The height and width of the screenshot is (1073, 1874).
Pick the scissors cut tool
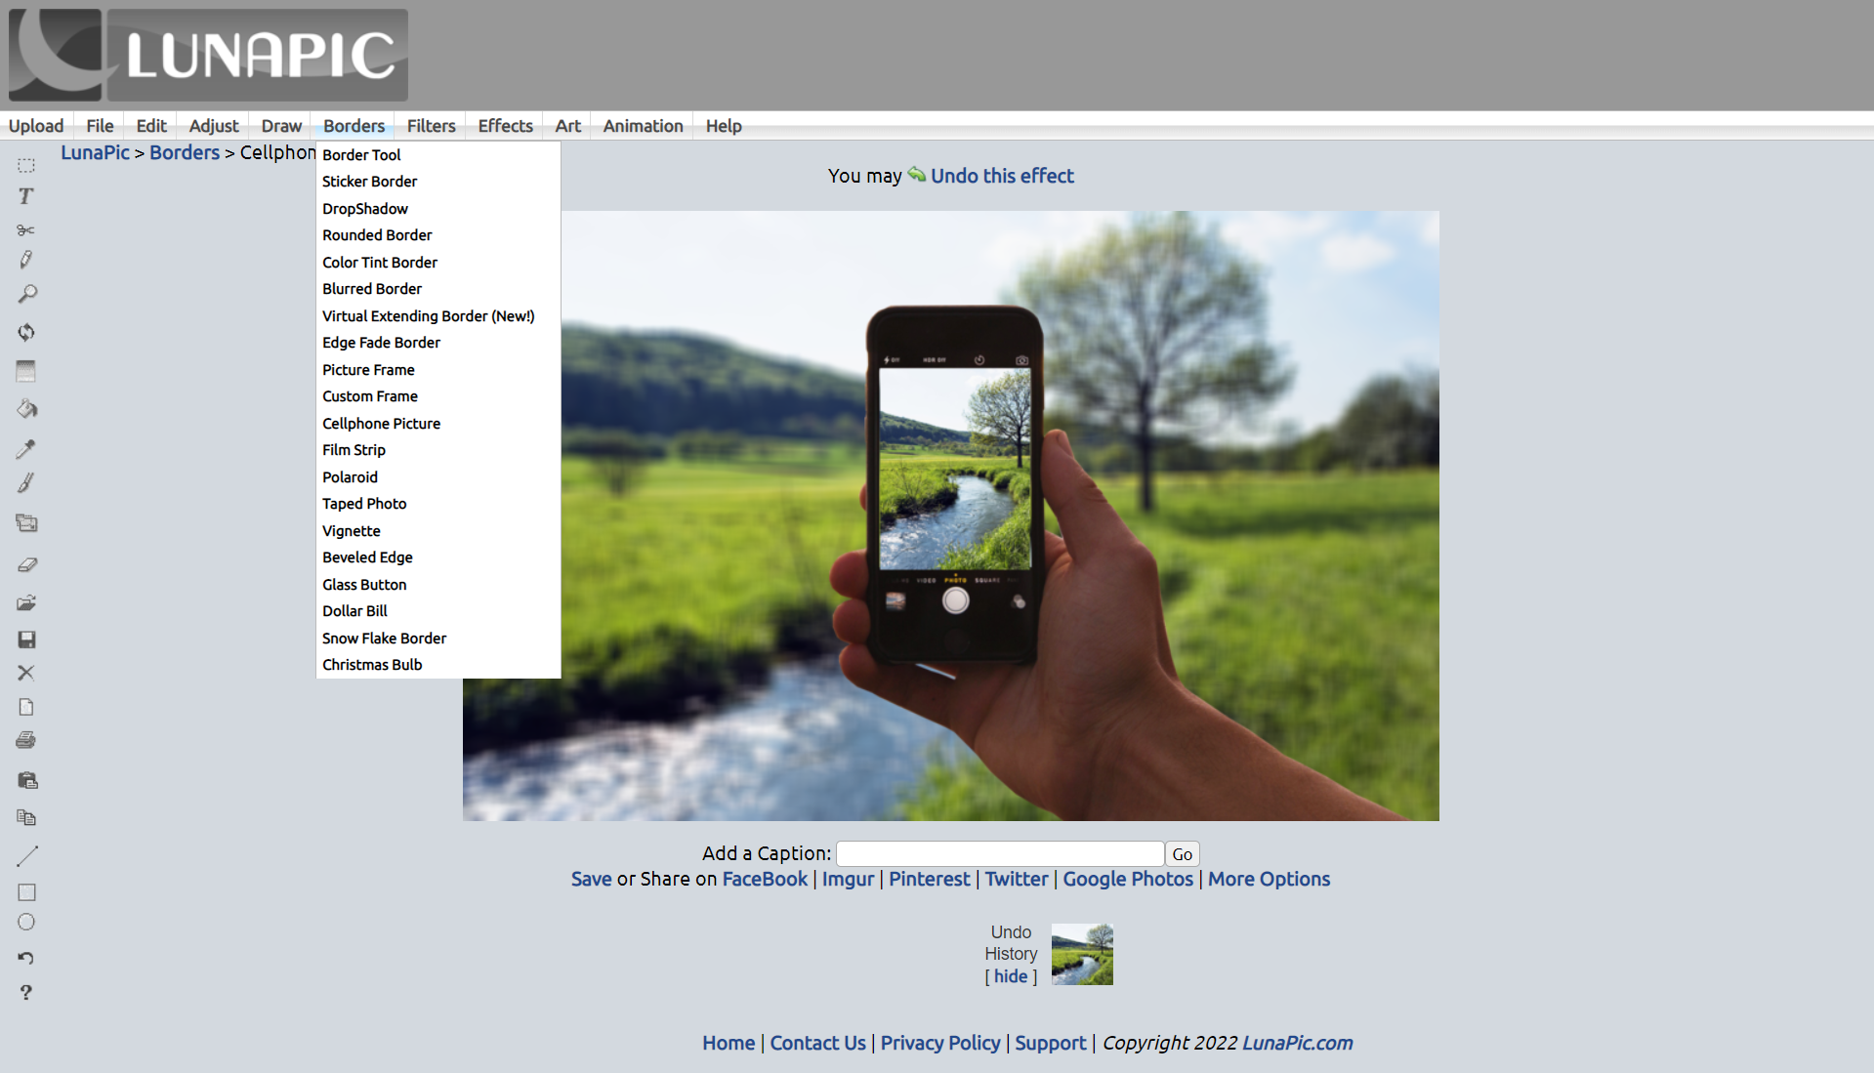point(26,230)
